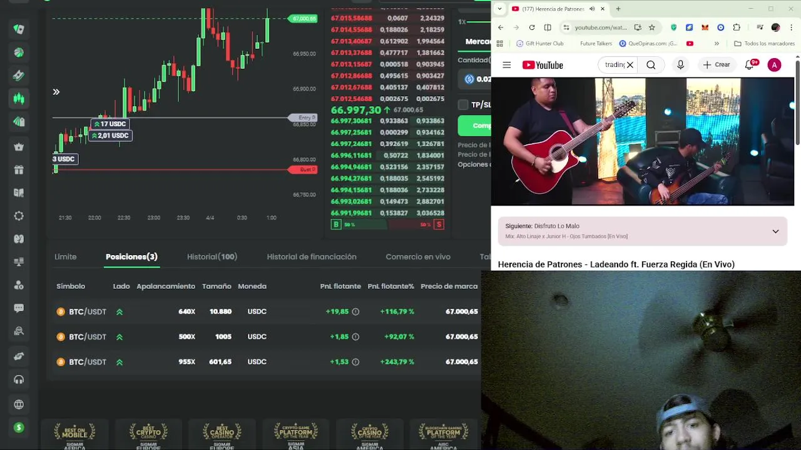Open the speech bubble chat icon in sidebar
Screen dimensions: 801x450
(x=19, y=307)
